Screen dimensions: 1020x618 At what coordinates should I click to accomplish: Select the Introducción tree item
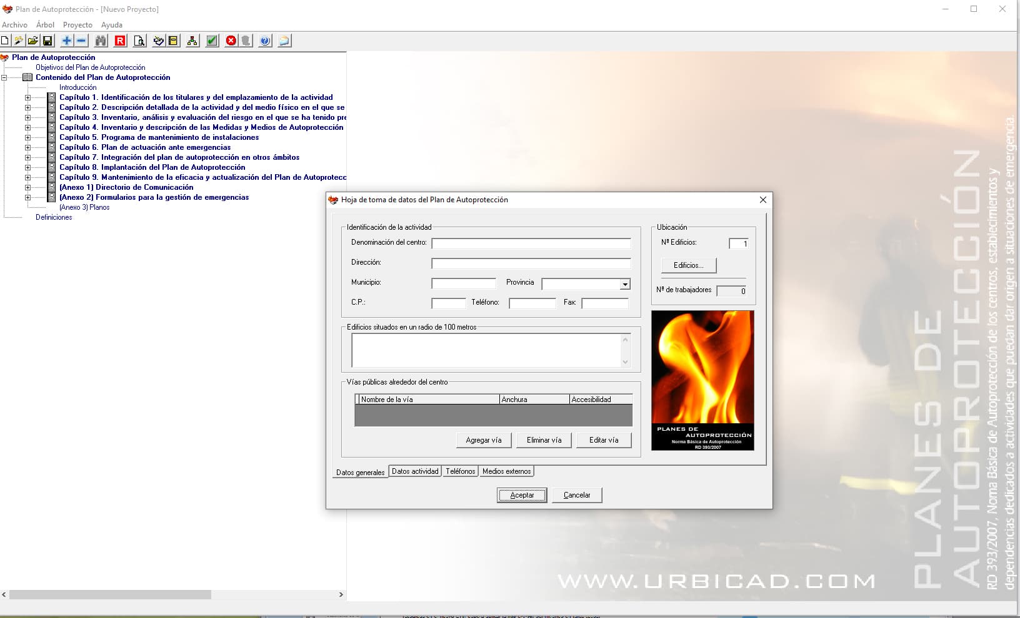click(x=77, y=87)
